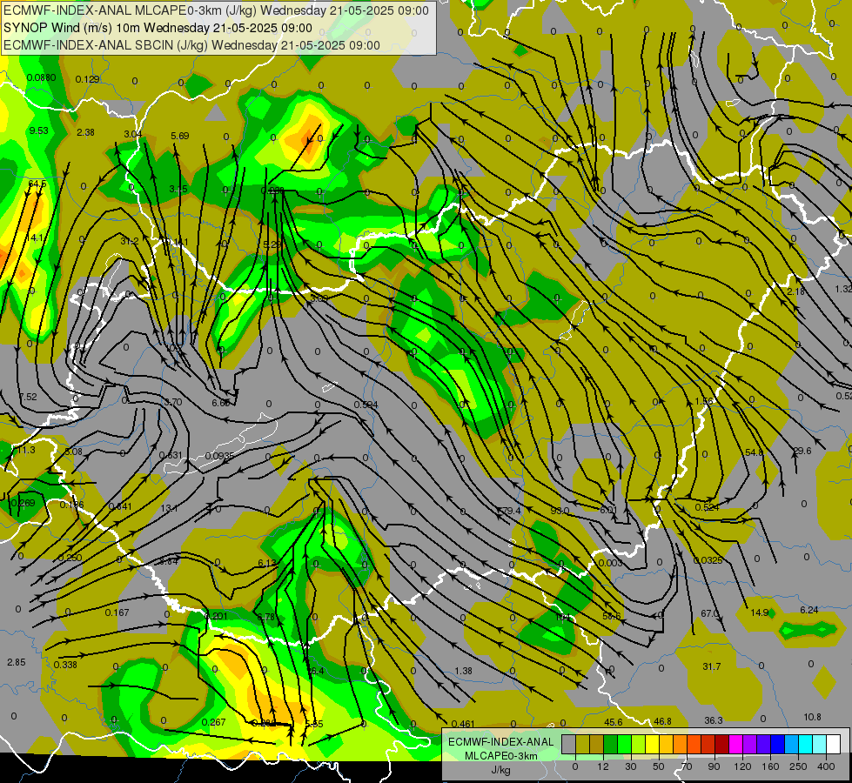Click map value 0.129

[x=88, y=79]
